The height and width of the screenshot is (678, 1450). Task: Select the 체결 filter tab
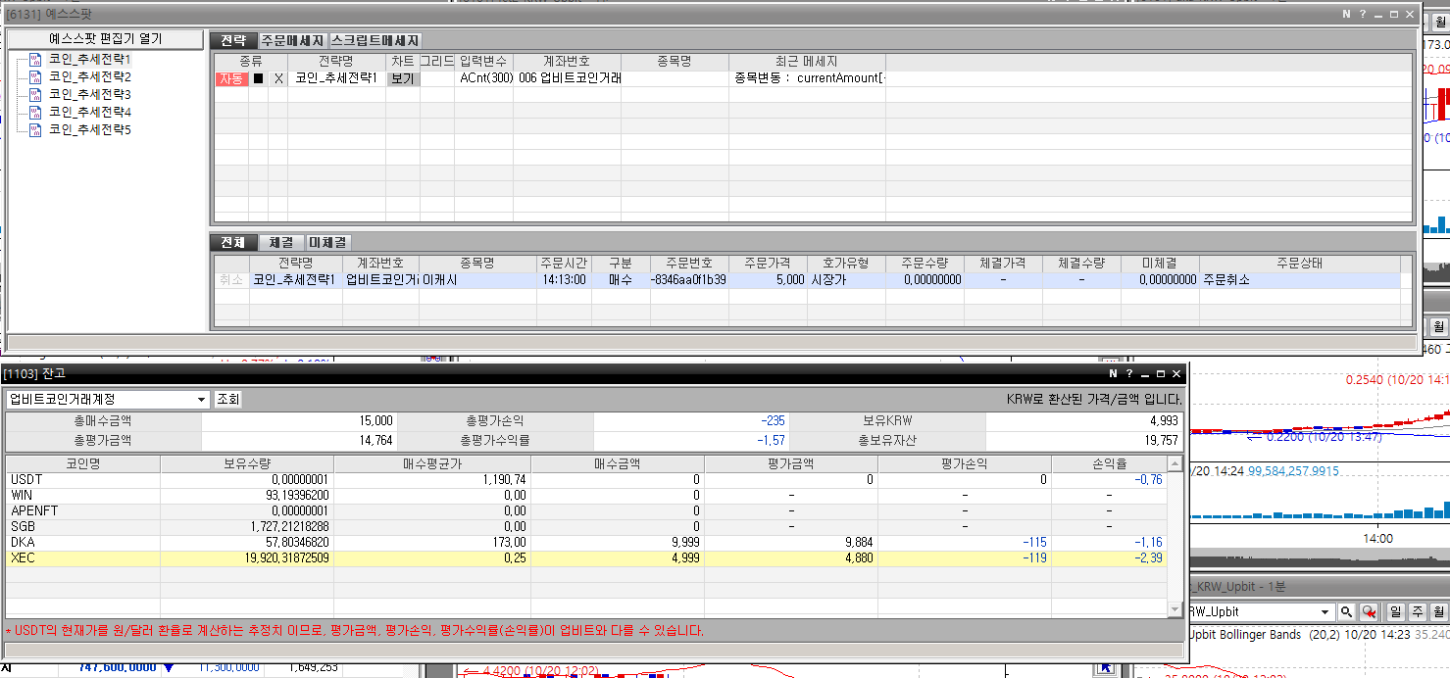tap(280, 242)
